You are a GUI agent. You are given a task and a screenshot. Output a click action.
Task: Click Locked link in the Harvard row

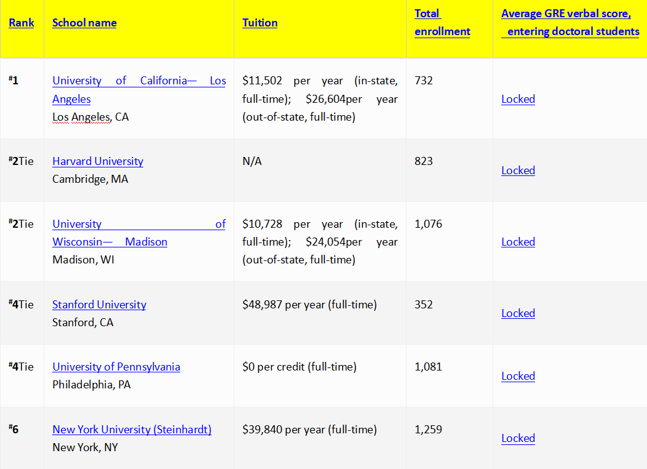click(x=518, y=170)
